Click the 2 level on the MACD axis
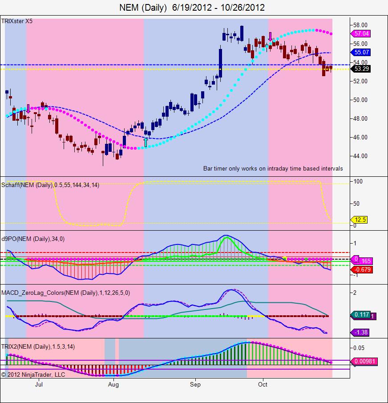This screenshot has width=388, height=403. click(355, 293)
